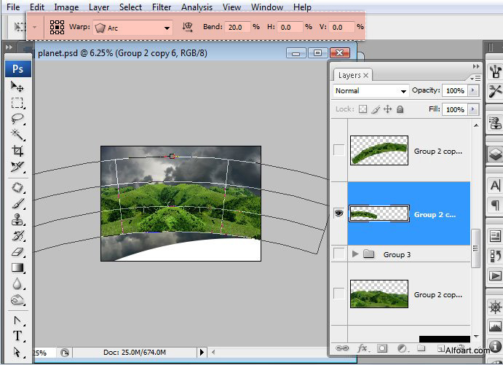Open the Opacity slider arrow

click(474, 91)
